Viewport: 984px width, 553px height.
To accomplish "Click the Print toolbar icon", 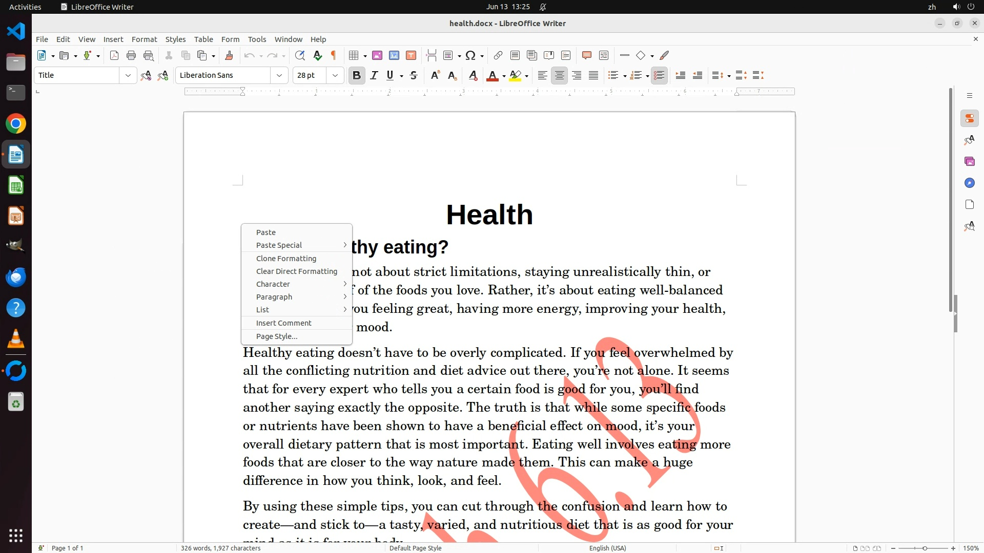I will pos(131,56).
